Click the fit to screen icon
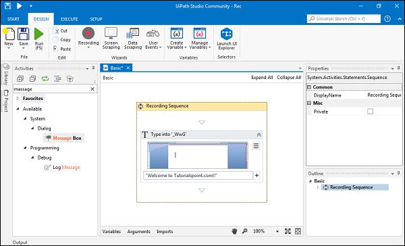Screen dimensions: 405x246 [x=288, y=231]
